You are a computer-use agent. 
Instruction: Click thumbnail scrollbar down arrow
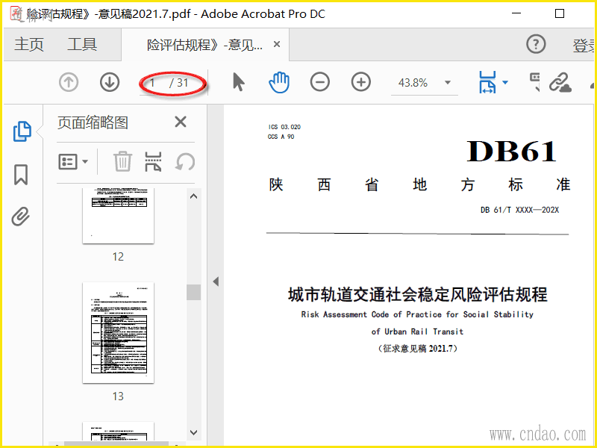click(194, 433)
